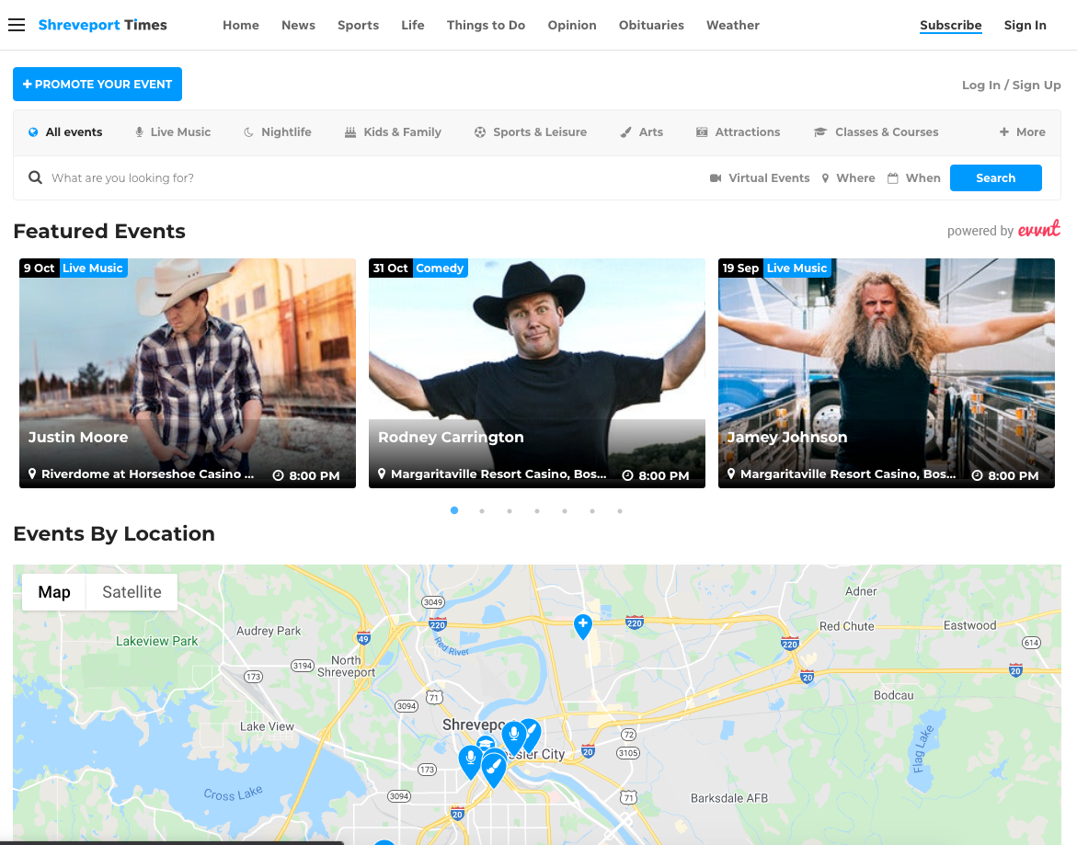Go to Home in the navigation

[x=240, y=25]
